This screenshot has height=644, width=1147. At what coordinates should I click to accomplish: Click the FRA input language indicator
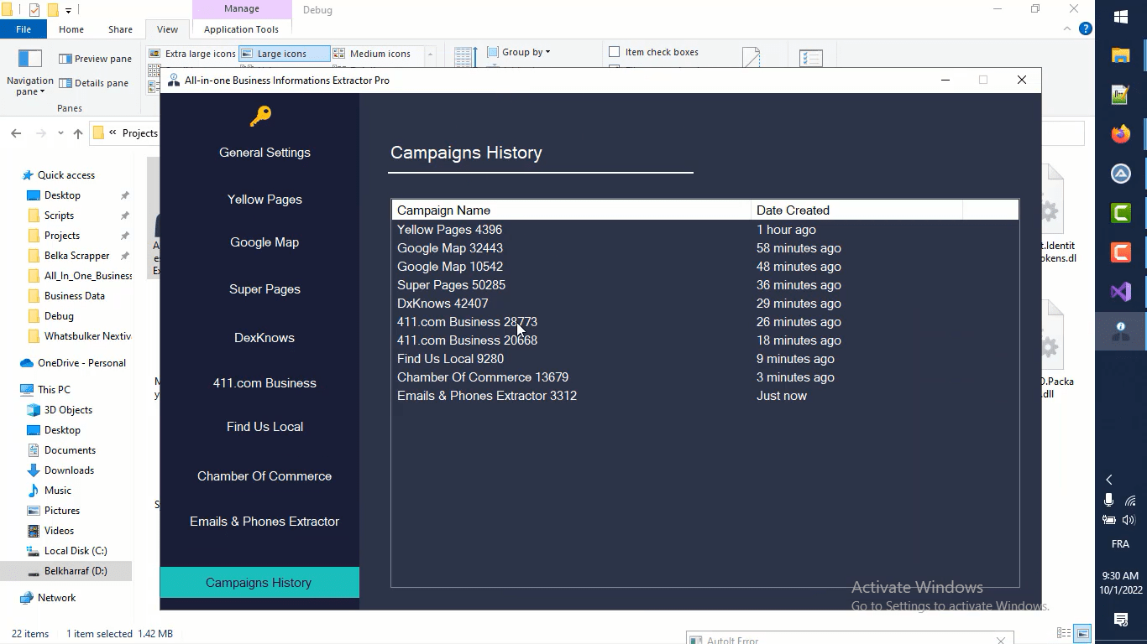[1120, 544]
